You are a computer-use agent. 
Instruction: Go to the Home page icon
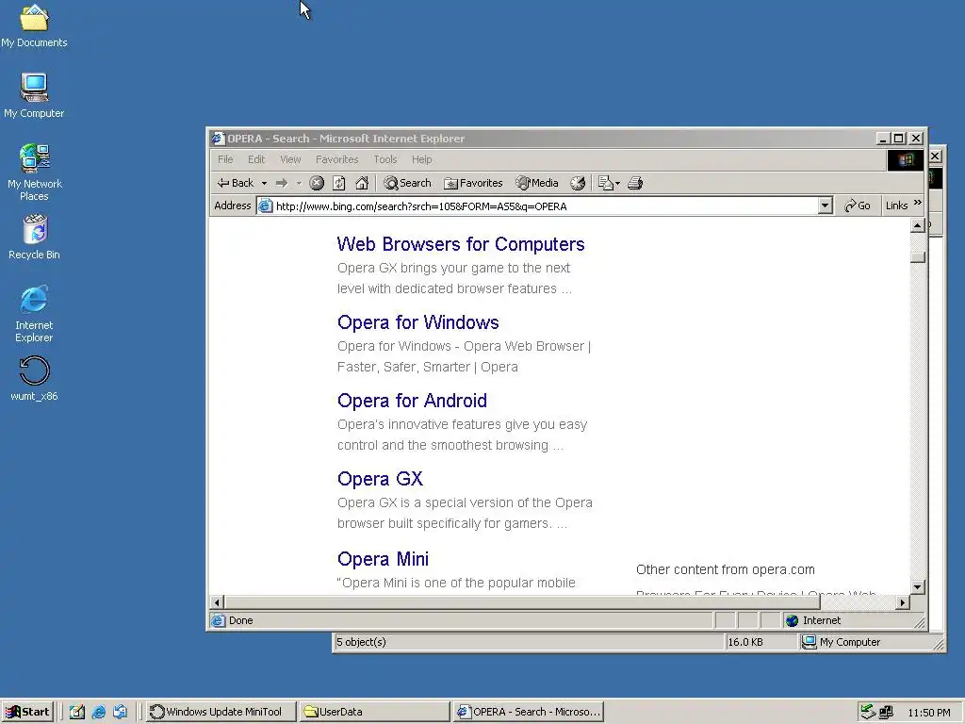click(x=362, y=183)
